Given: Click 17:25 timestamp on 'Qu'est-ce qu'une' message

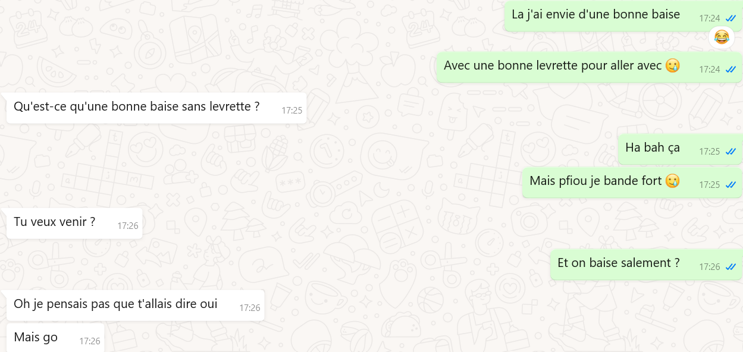Looking at the screenshot, I should (292, 111).
